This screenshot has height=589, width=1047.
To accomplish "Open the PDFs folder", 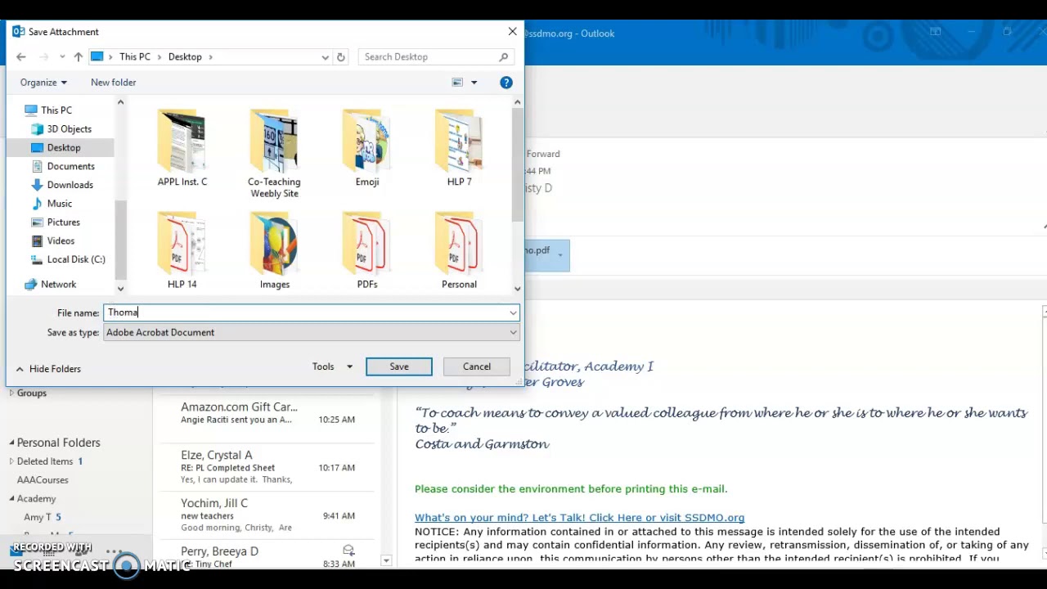I will pos(367,250).
